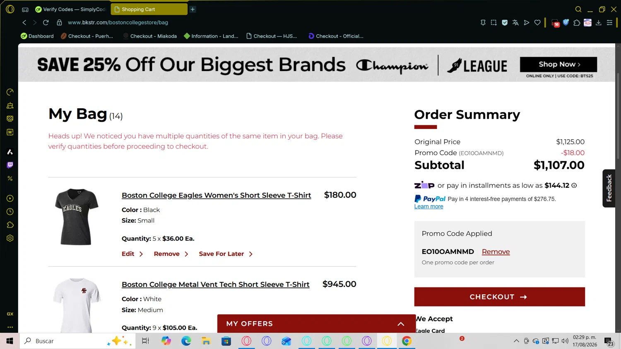621x349 pixels.
Task: Open the Easy setup icon in the toolbar
Action: [x=609, y=23]
